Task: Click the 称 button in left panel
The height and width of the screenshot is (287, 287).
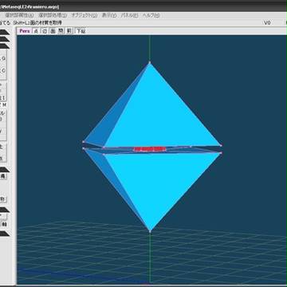Action: click(3, 199)
